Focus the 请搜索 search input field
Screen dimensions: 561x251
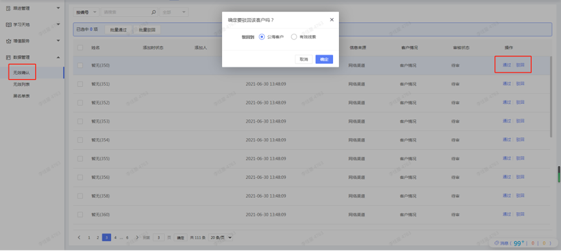click(x=126, y=12)
